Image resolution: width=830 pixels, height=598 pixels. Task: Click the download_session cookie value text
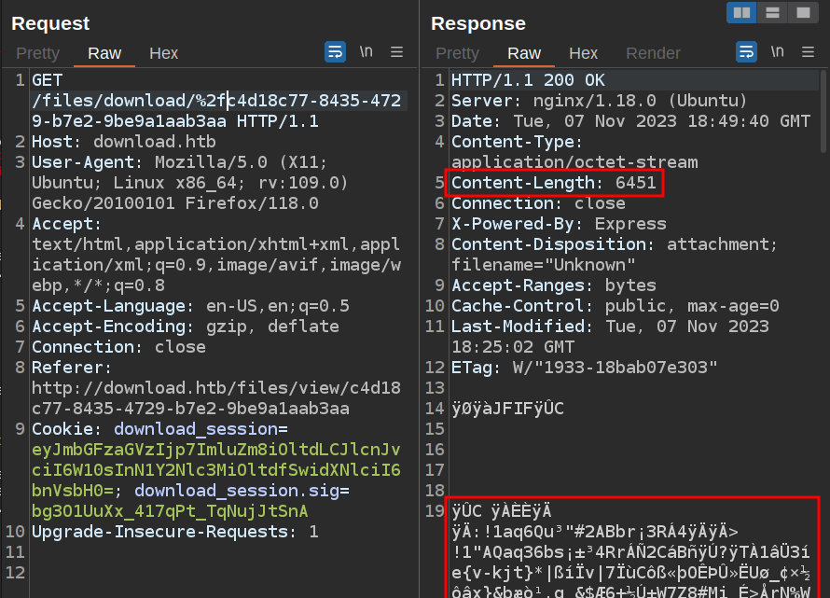click(x=216, y=470)
